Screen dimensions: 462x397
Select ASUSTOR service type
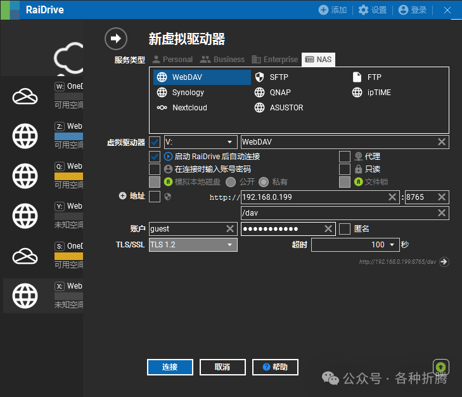[x=279, y=108]
